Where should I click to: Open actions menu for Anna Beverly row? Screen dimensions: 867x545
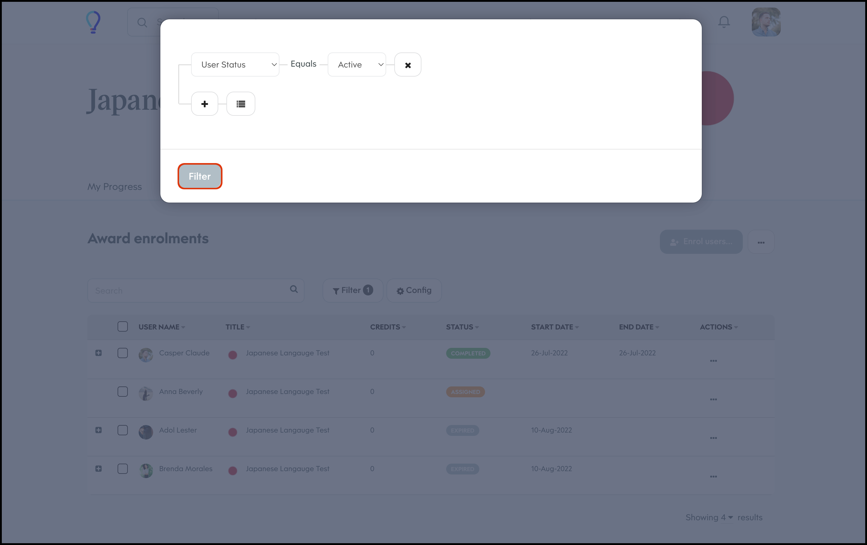click(713, 399)
